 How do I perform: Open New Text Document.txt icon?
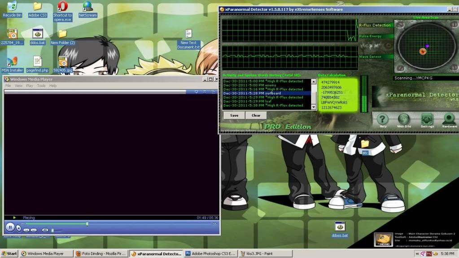tap(188, 39)
